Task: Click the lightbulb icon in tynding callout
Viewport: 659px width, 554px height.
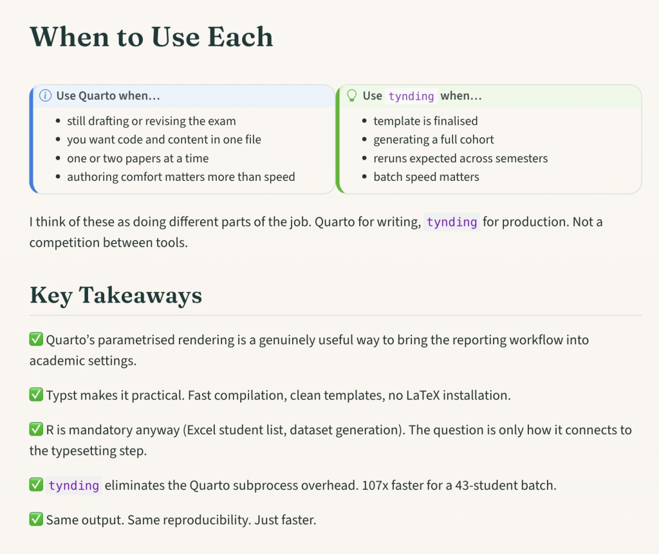Action: [x=352, y=95]
